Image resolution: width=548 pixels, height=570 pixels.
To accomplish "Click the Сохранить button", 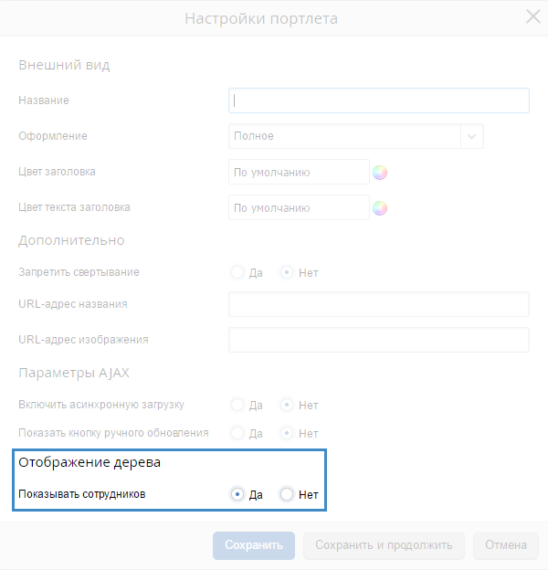I will pos(253,545).
